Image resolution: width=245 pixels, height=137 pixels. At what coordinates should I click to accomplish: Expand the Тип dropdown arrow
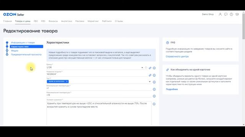[x=150, y=81]
